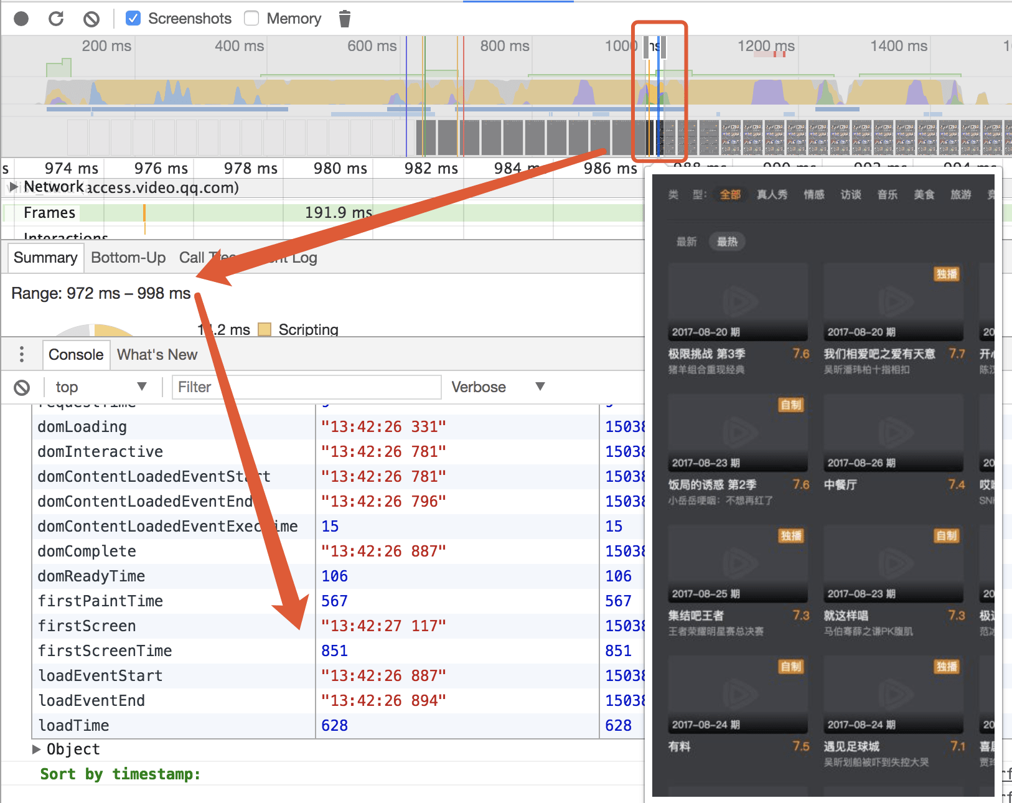Switch to the Bottom-Up tab
The height and width of the screenshot is (803, 1012).
(128, 258)
